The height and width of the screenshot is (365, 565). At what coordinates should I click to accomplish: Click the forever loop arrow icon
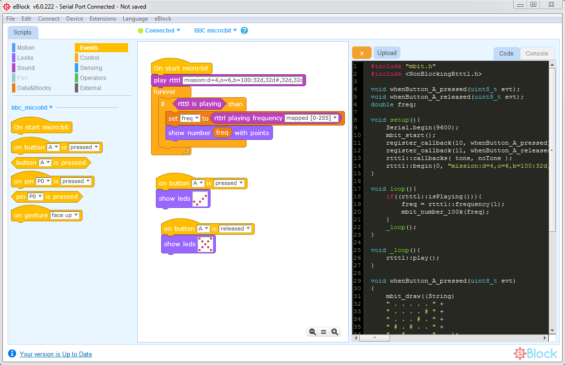[186, 151]
